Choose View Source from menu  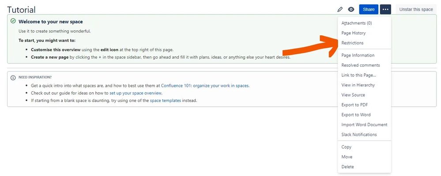[x=364, y=95]
